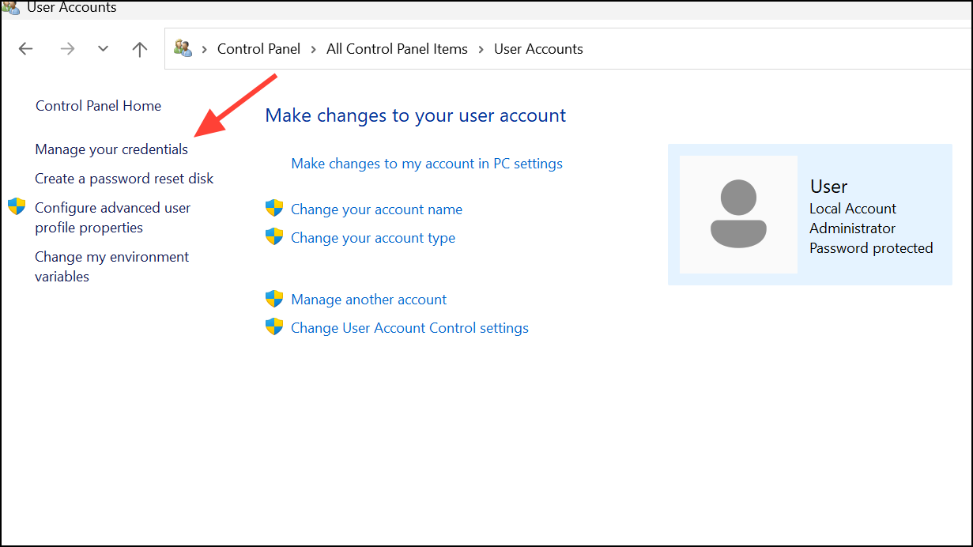Go up one level with up arrow

(x=140, y=49)
